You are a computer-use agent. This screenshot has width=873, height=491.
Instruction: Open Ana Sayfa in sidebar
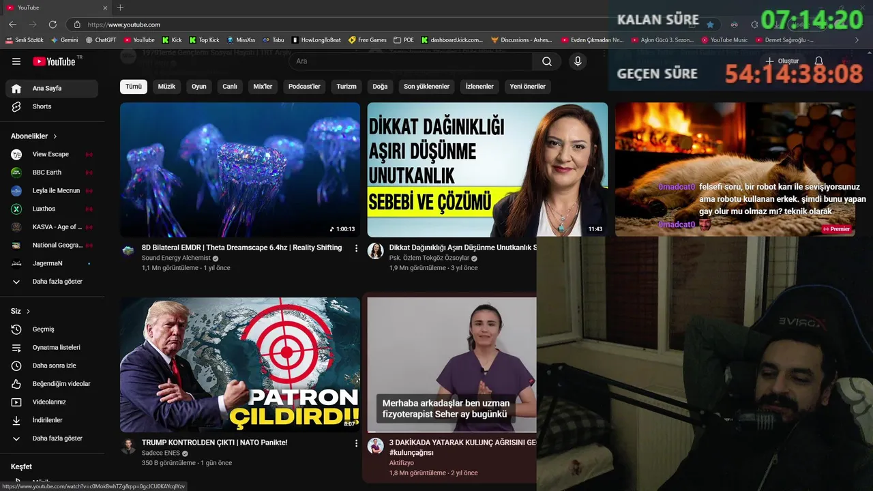pos(52,88)
